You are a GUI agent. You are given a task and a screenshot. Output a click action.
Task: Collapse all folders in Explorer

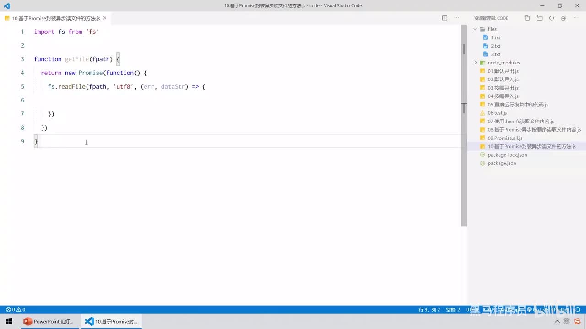pyautogui.click(x=564, y=18)
